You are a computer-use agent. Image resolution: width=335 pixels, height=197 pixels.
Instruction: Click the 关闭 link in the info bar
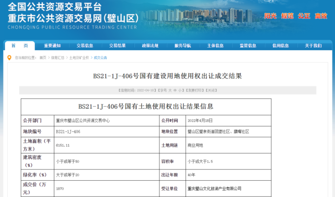click(211, 90)
